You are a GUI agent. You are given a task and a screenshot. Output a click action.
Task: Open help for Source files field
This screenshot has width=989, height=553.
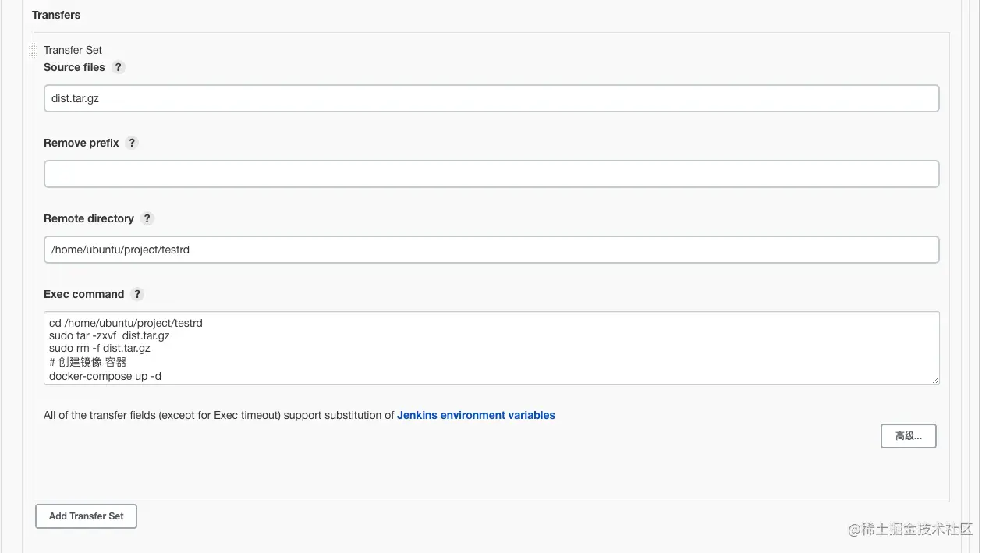point(119,67)
